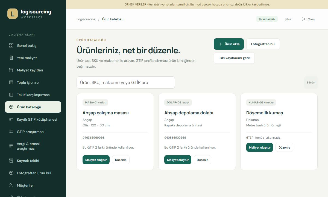Edit the Döşemelik kumaş product
This screenshot has height=197, width=328.
click(x=284, y=147)
